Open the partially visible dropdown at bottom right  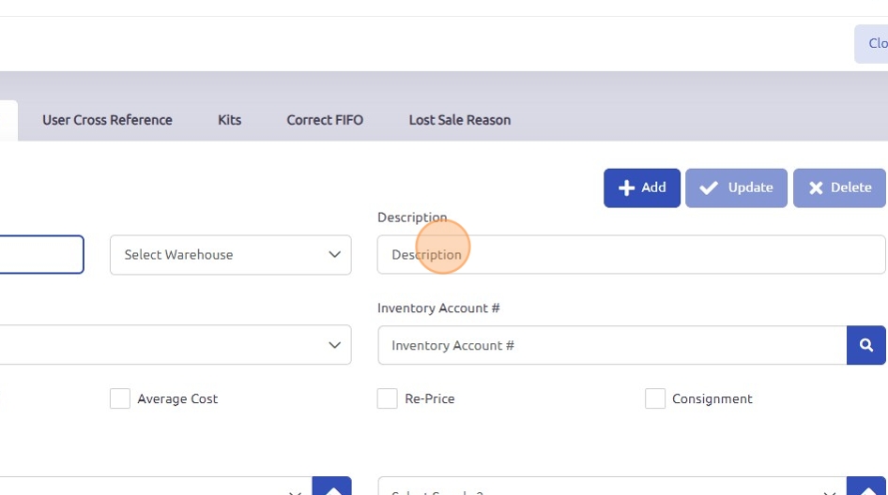[x=610, y=489]
